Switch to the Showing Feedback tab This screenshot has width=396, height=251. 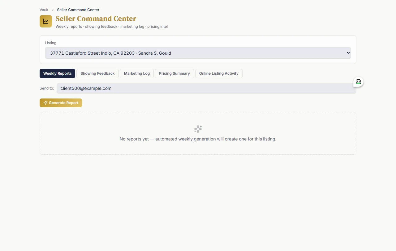click(x=97, y=73)
